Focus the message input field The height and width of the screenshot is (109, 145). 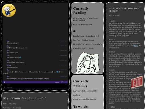point(36,87)
